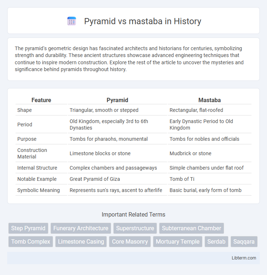Click the calendar icon beside the title

(x=72, y=21)
